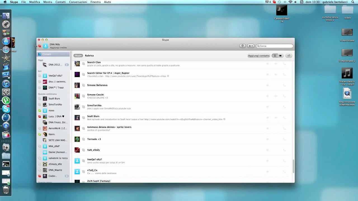Select the Rubrica tab

pos(89,56)
